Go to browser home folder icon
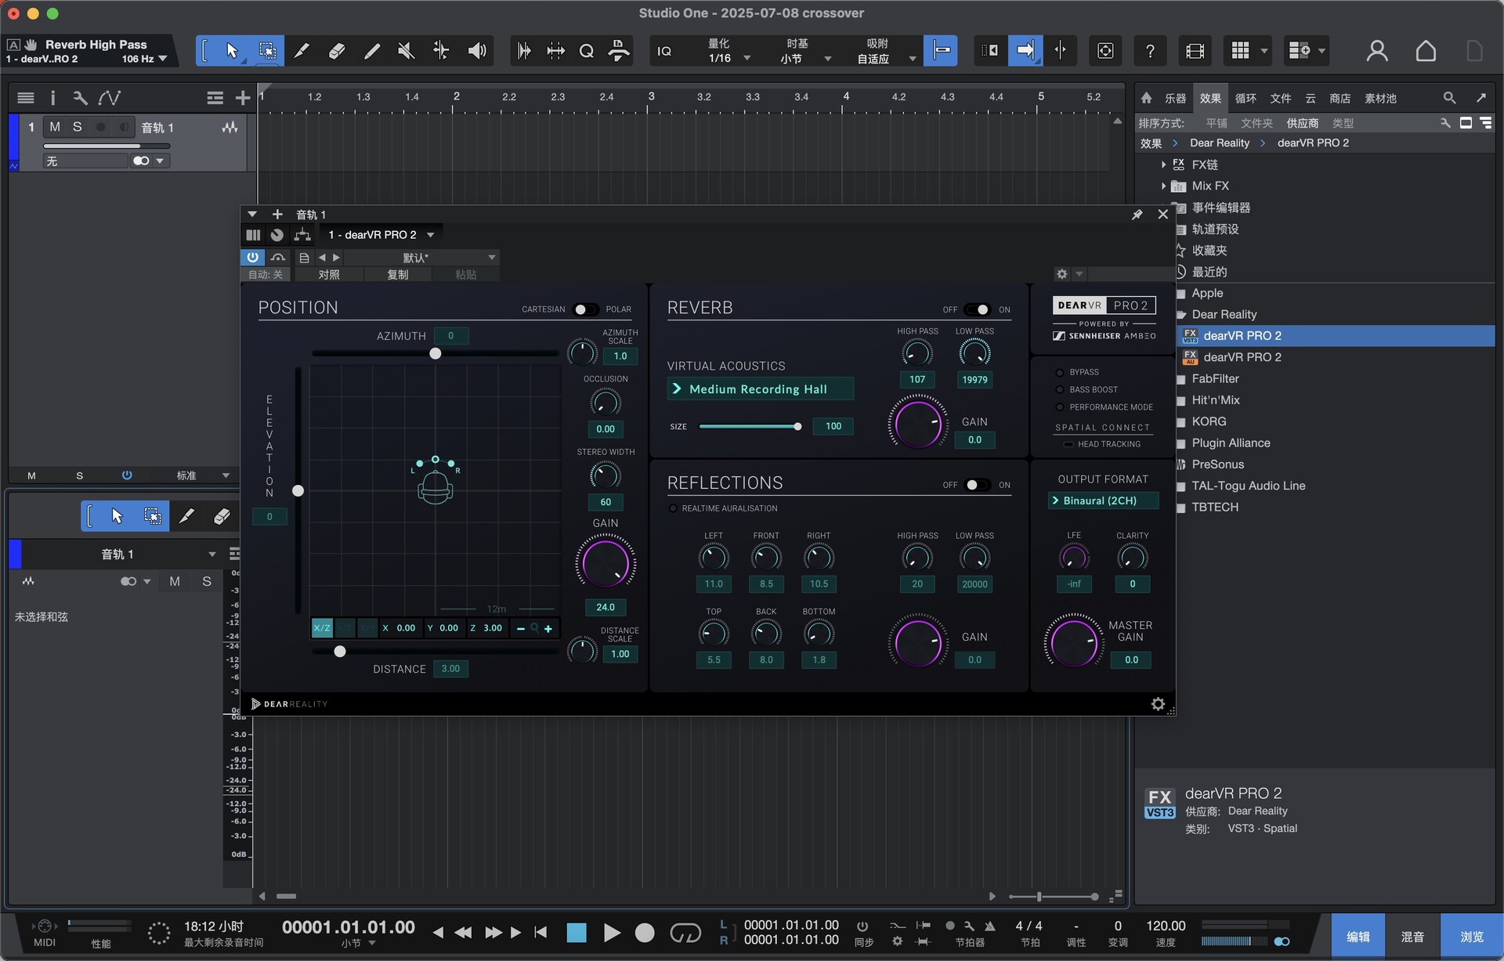This screenshot has width=1504, height=961. point(1147,98)
